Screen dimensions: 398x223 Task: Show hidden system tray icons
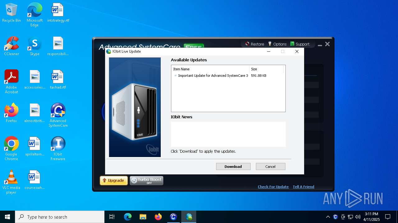[x=328, y=217]
